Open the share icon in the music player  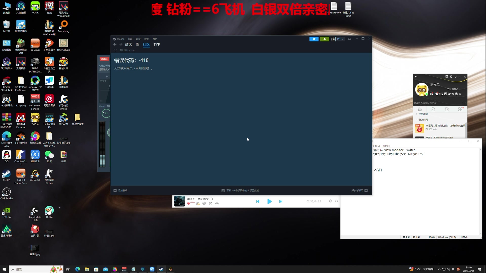[211, 203]
